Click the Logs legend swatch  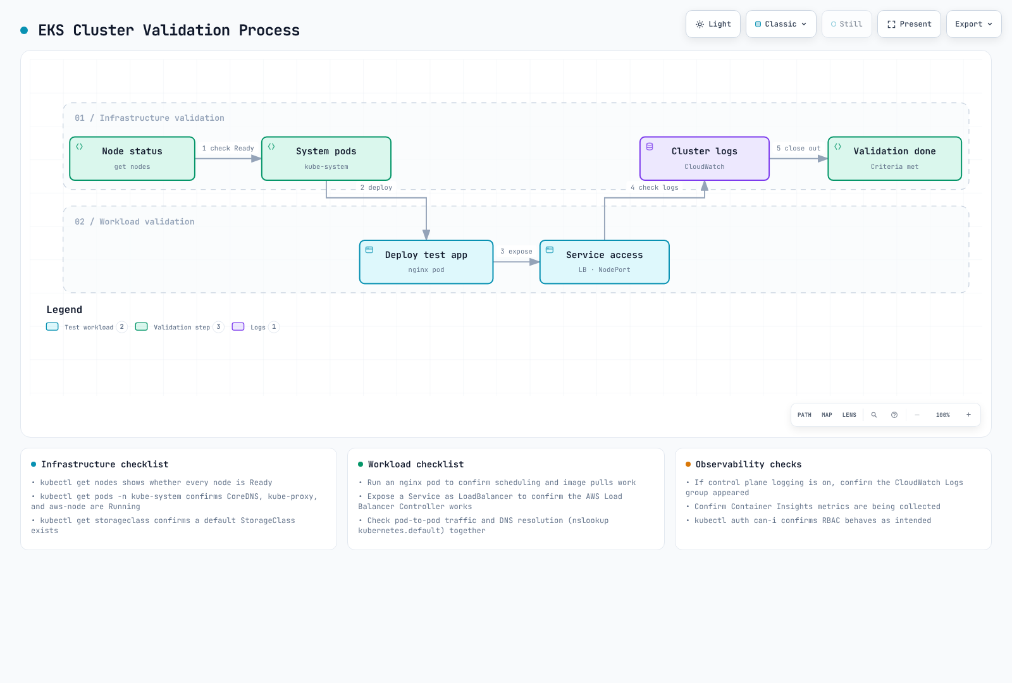238,327
